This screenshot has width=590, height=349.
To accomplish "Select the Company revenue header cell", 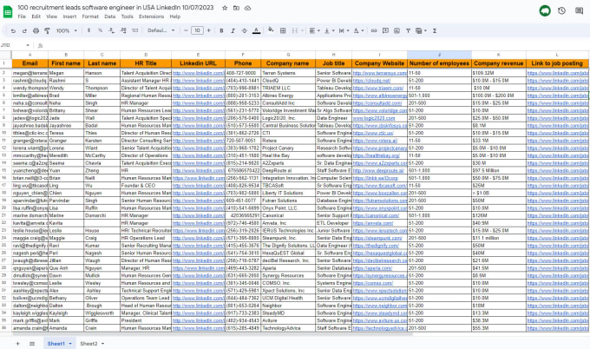I will [499, 63].
